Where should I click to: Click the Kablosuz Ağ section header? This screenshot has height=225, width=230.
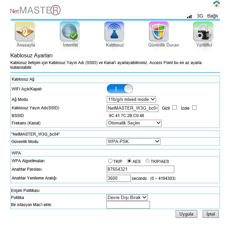pos(23,79)
